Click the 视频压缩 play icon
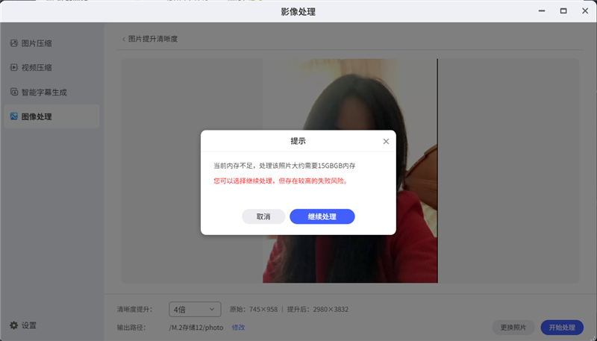Viewport: 597px width, 341px height. (x=14, y=67)
